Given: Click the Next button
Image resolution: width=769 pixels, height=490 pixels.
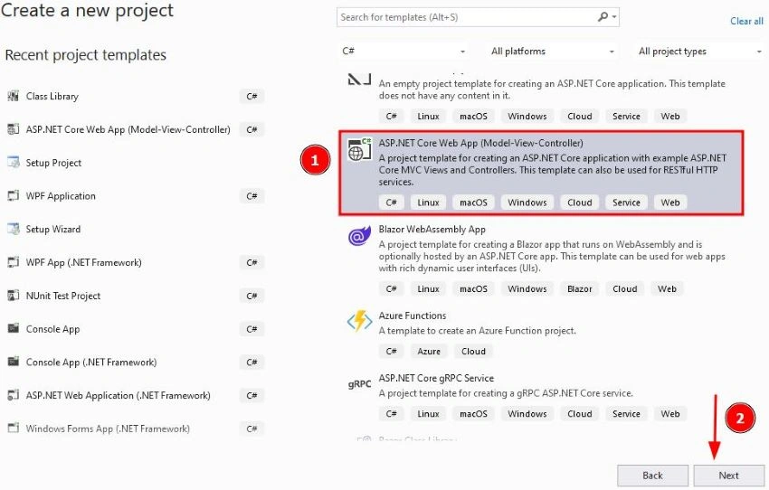Looking at the screenshot, I should click(x=729, y=476).
